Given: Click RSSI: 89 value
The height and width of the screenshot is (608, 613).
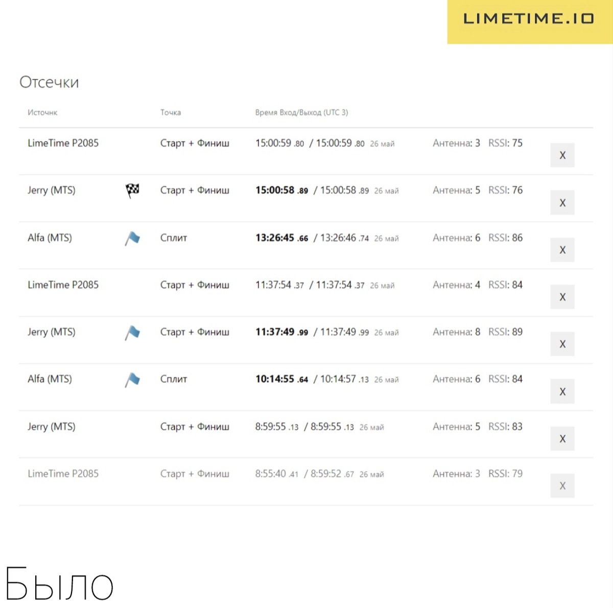Looking at the screenshot, I should click(x=505, y=332).
